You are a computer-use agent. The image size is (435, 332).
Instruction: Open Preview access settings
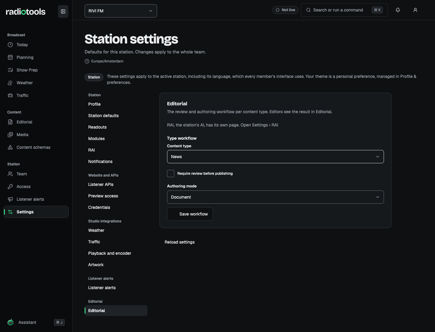click(x=116, y=196)
